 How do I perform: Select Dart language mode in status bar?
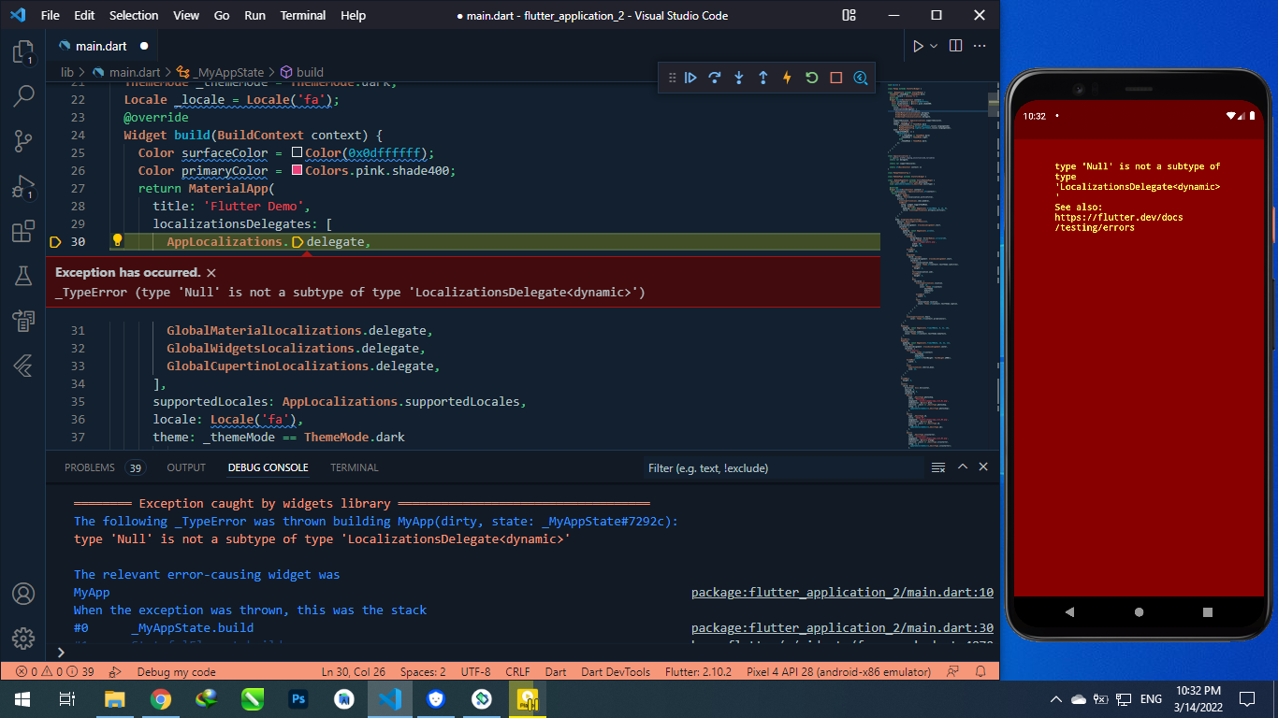click(x=556, y=671)
